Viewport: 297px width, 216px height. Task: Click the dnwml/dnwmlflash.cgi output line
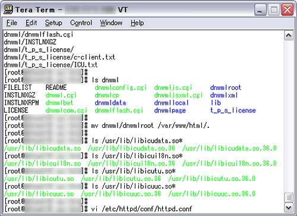pyautogui.click(x=39, y=35)
